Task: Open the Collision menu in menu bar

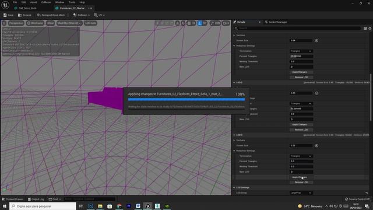Action: click(46, 2)
